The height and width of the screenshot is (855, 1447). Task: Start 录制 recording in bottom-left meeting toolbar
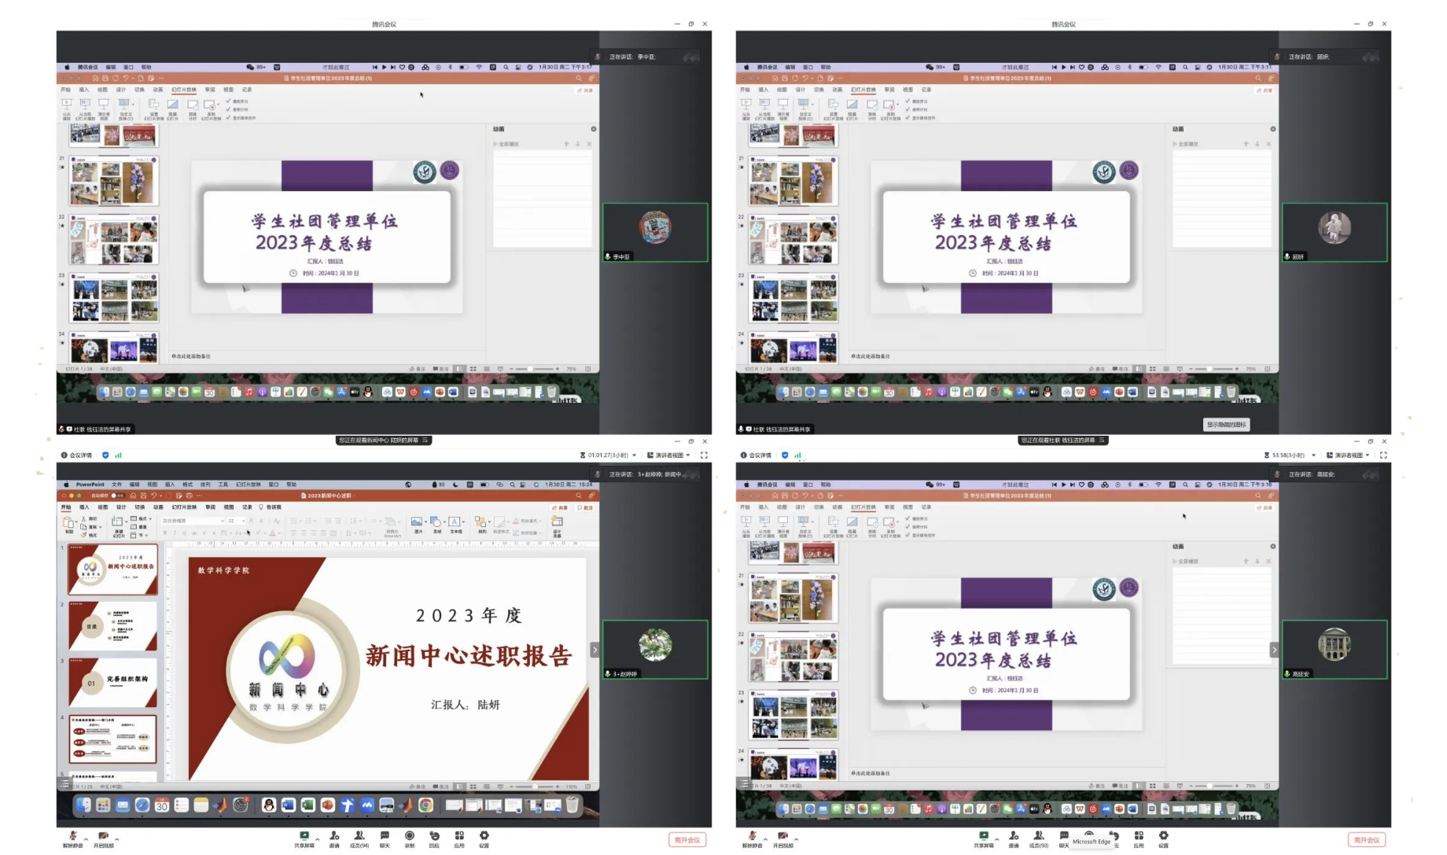(409, 836)
